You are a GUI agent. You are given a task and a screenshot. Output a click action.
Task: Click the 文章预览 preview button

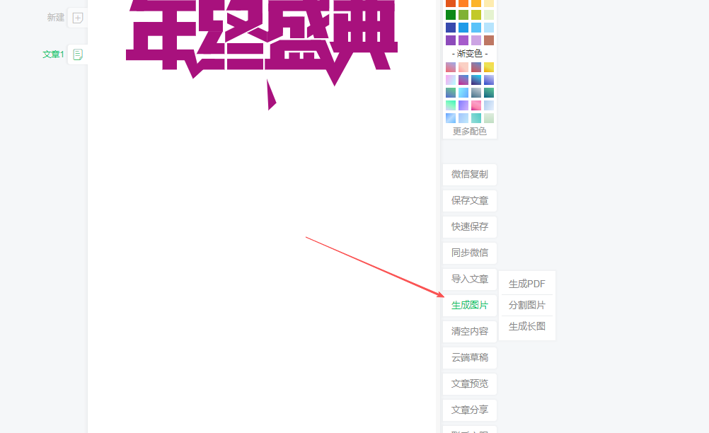pos(469,384)
